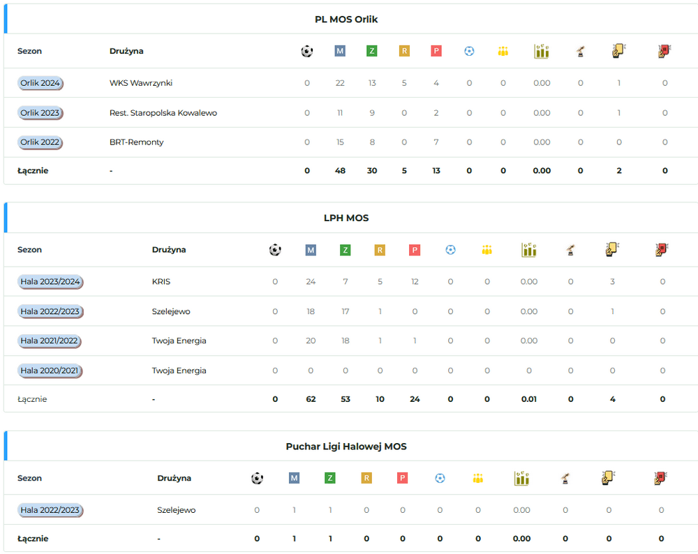Select the Orlik 2022 season badge
698x554 pixels.
[x=40, y=142]
